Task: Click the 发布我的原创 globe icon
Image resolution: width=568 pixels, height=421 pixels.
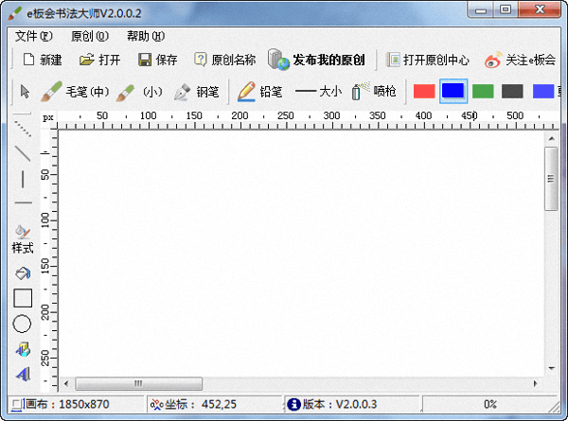Action: (278, 60)
